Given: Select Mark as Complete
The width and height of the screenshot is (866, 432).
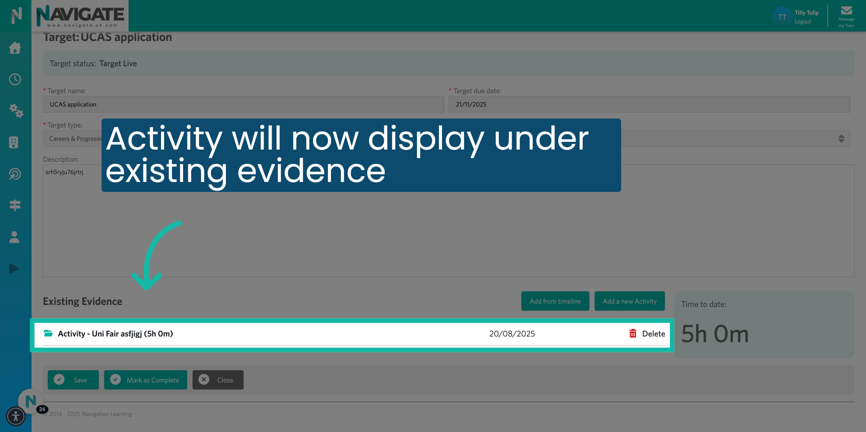Looking at the screenshot, I should coord(145,380).
